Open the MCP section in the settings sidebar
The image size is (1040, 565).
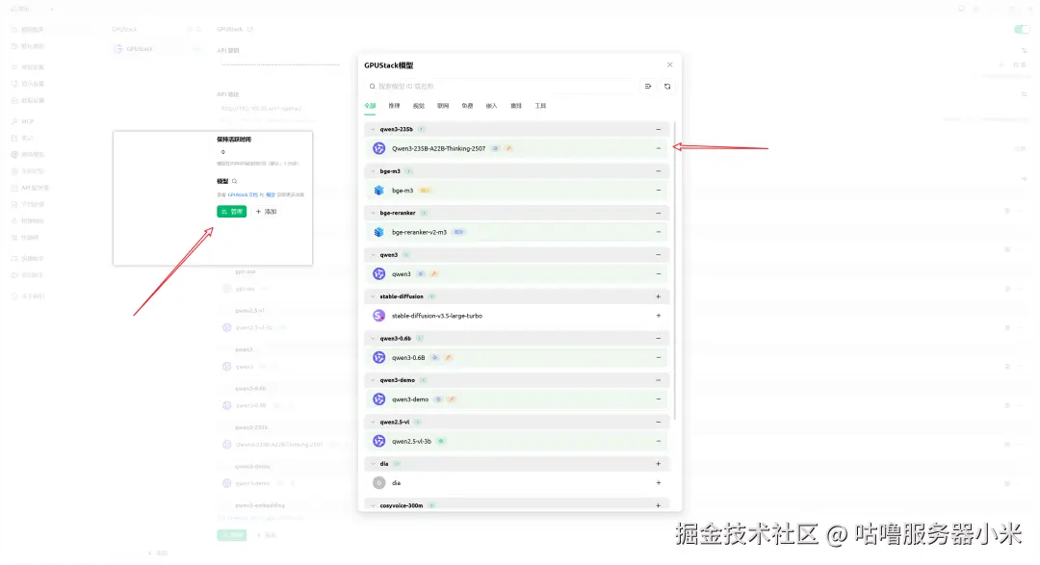[x=27, y=121]
